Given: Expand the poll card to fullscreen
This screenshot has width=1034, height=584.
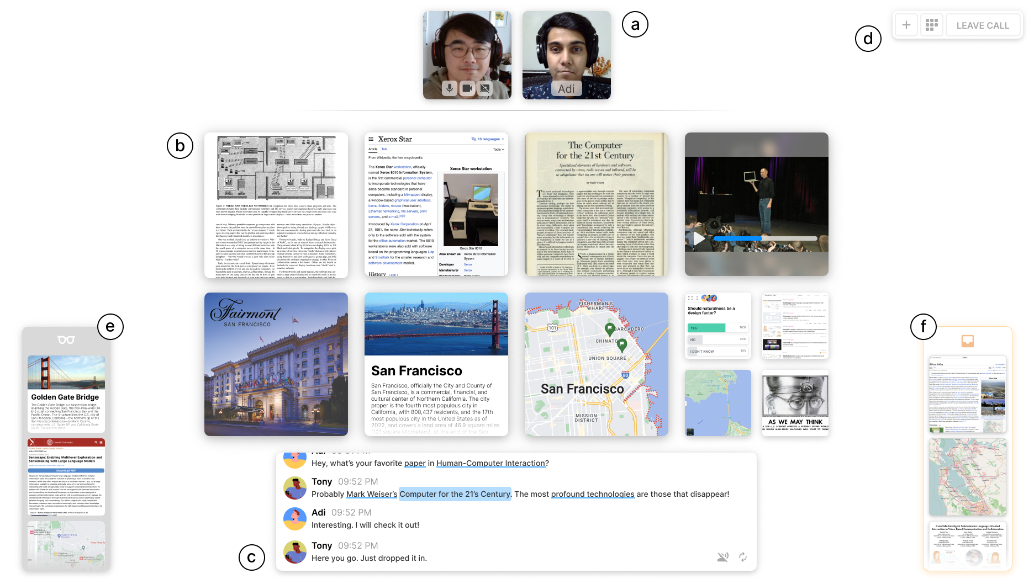Looking at the screenshot, I should (x=690, y=298).
